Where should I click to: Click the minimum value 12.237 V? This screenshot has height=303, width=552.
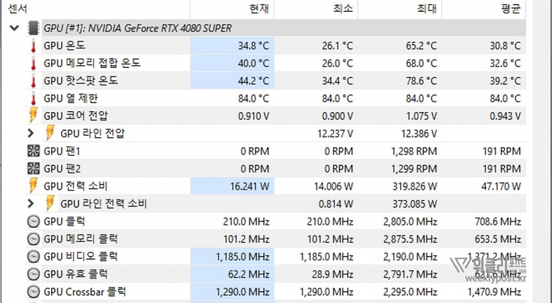click(335, 134)
